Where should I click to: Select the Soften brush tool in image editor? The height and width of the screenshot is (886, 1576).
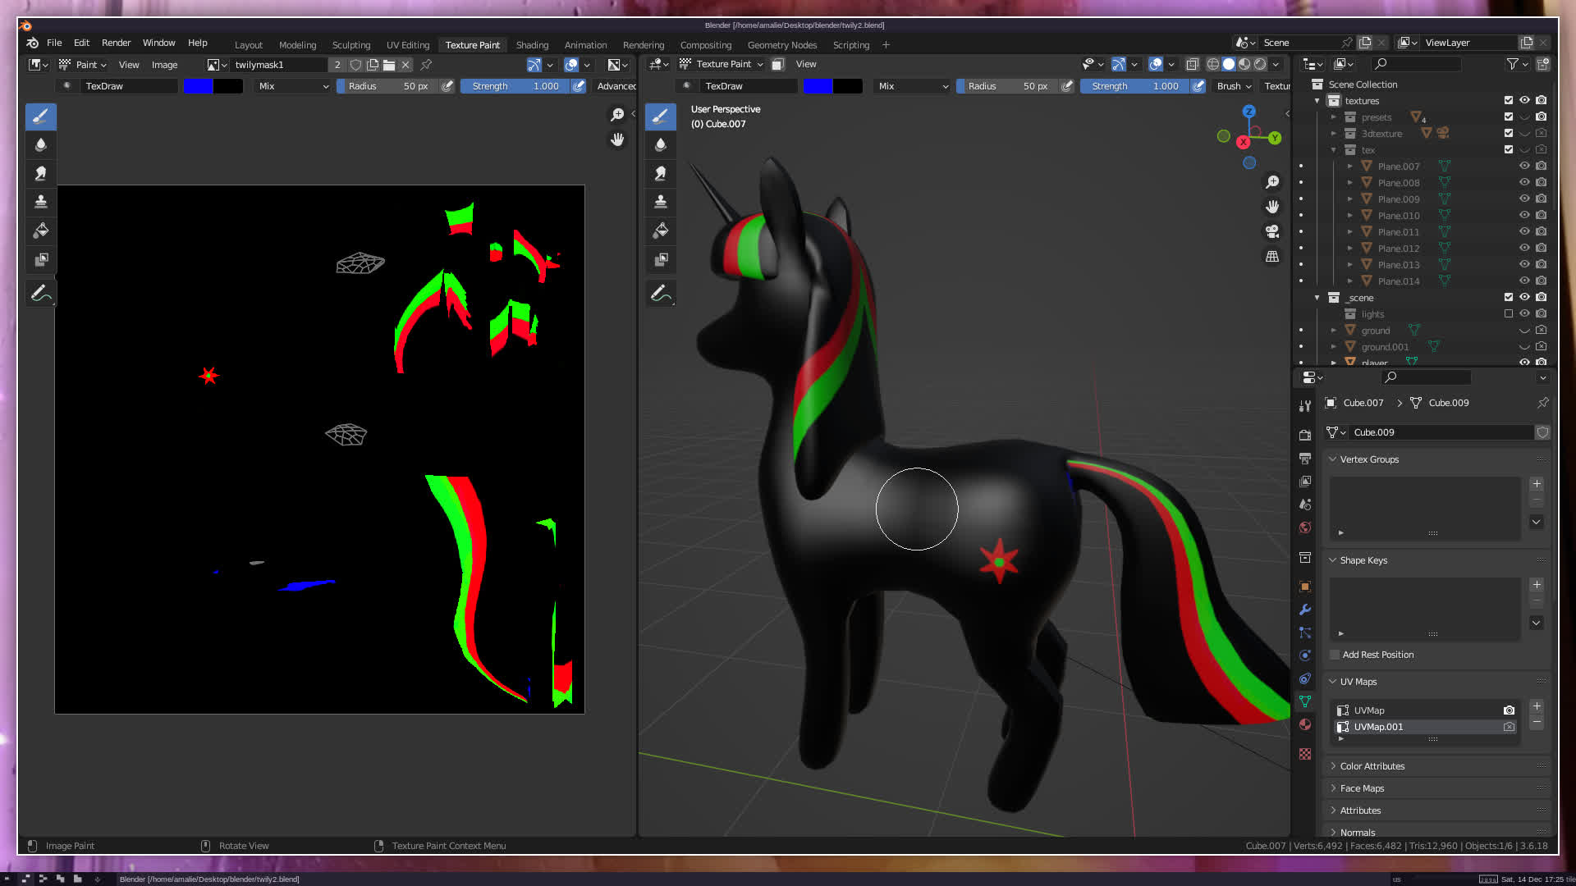click(x=40, y=144)
